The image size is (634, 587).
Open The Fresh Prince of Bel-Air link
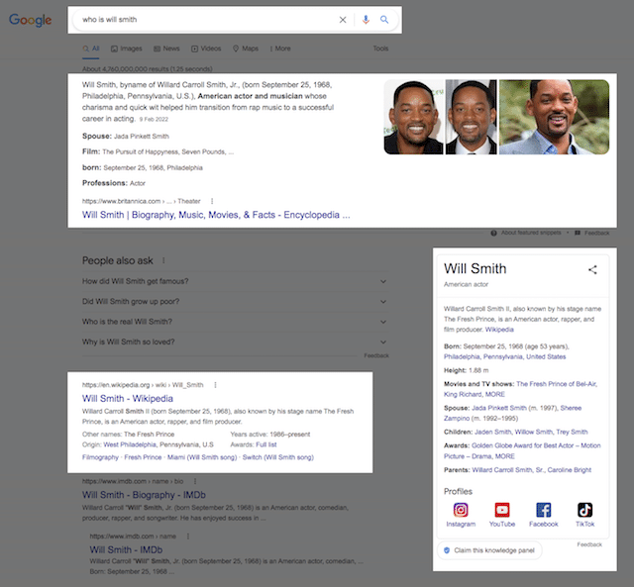(x=557, y=384)
